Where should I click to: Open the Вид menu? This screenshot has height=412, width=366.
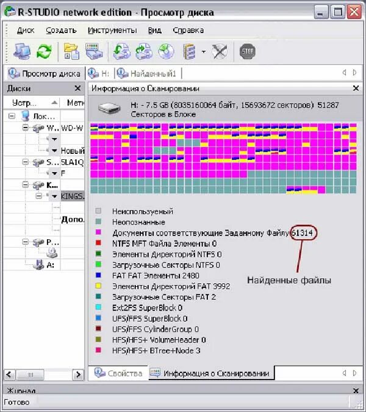(155, 31)
